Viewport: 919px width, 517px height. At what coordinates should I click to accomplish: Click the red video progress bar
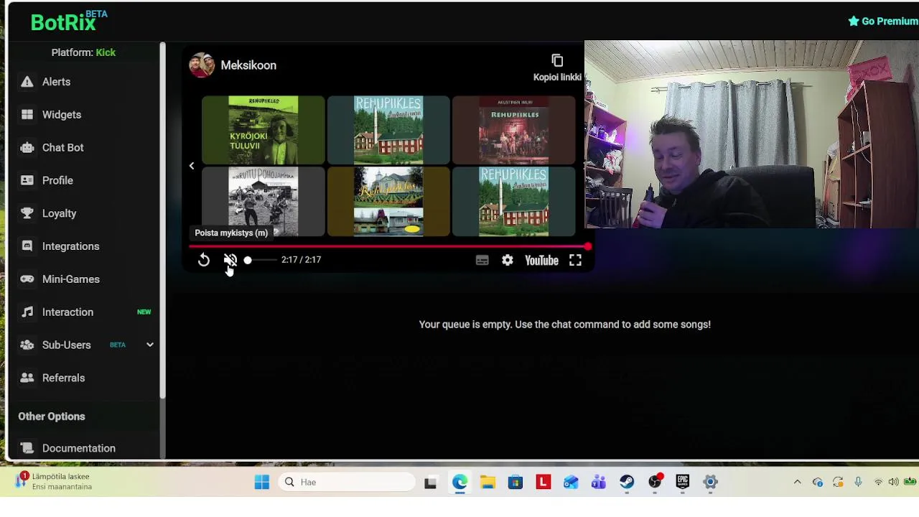(388, 247)
